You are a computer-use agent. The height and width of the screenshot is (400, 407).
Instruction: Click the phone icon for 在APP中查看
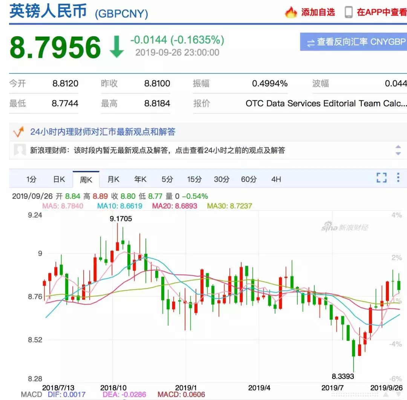(x=349, y=12)
